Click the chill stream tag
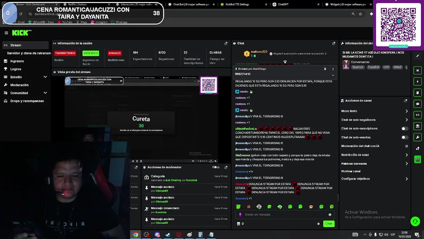The image size is (424, 239). [386, 67]
